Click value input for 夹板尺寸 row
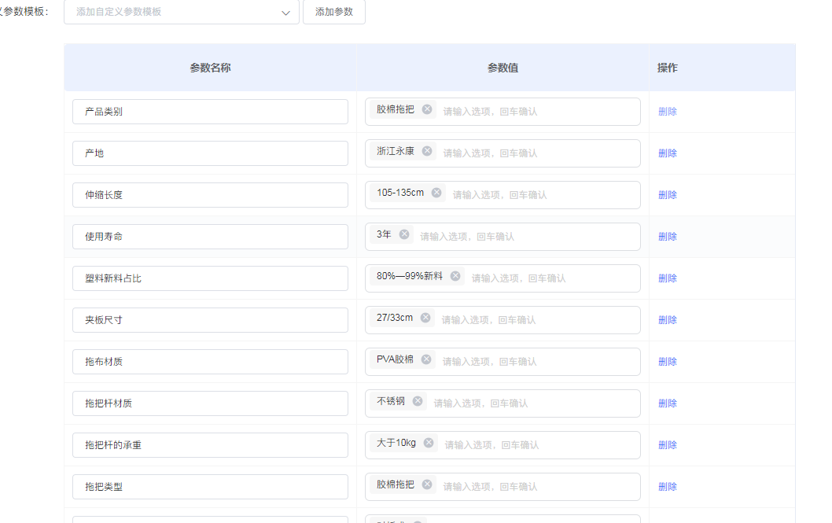Image resolution: width=832 pixels, height=523 pixels. tap(535, 320)
